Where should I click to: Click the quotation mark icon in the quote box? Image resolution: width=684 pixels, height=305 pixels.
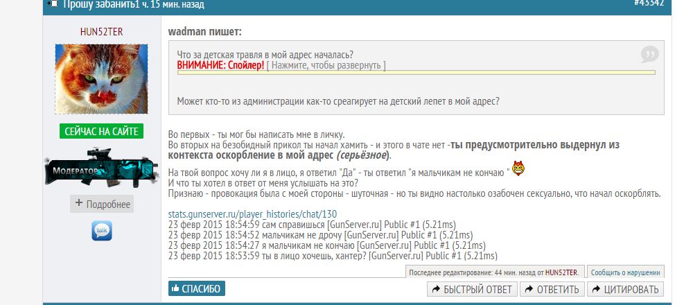click(649, 54)
